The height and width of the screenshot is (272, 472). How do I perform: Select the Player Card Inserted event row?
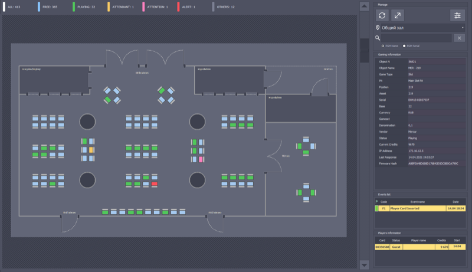419,208
